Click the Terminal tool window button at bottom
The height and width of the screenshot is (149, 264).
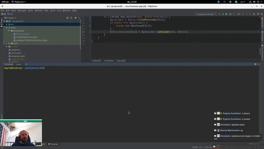point(53,144)
